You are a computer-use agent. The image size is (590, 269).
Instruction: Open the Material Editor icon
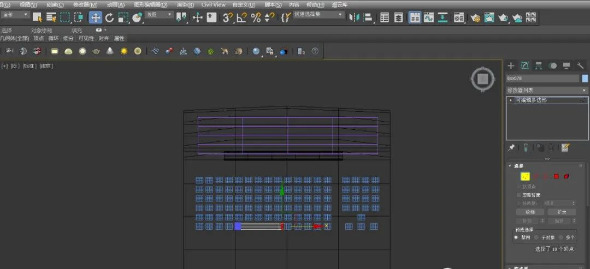point(459,17)
